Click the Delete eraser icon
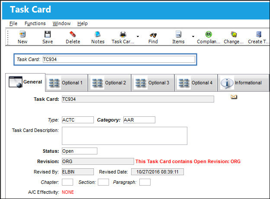Viewport: 270px width, 199px height. [x=73, y=34]
